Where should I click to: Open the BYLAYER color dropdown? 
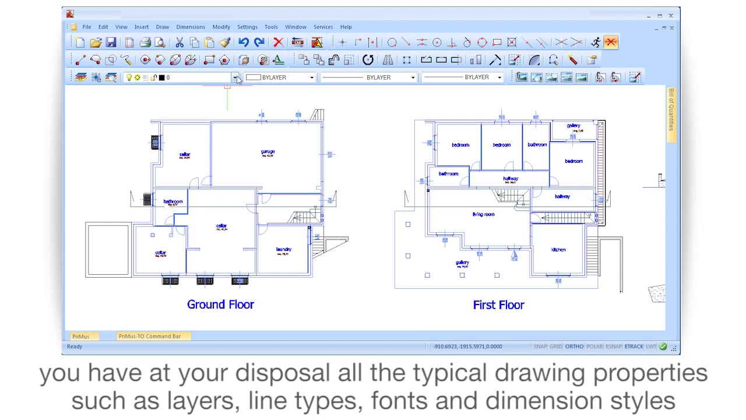point(311,78)
